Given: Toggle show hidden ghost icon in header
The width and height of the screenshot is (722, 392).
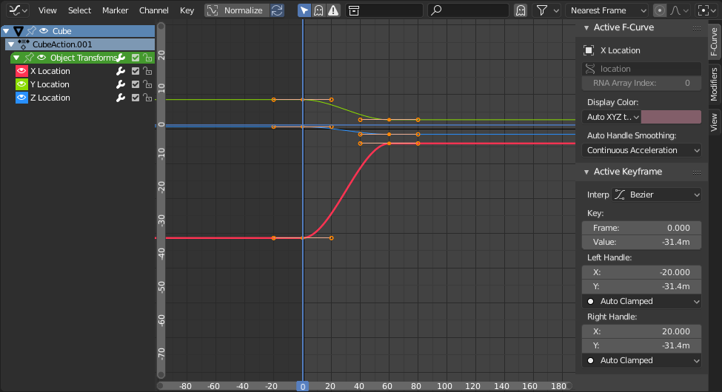Looking at the screenshot, I should 318,10.
